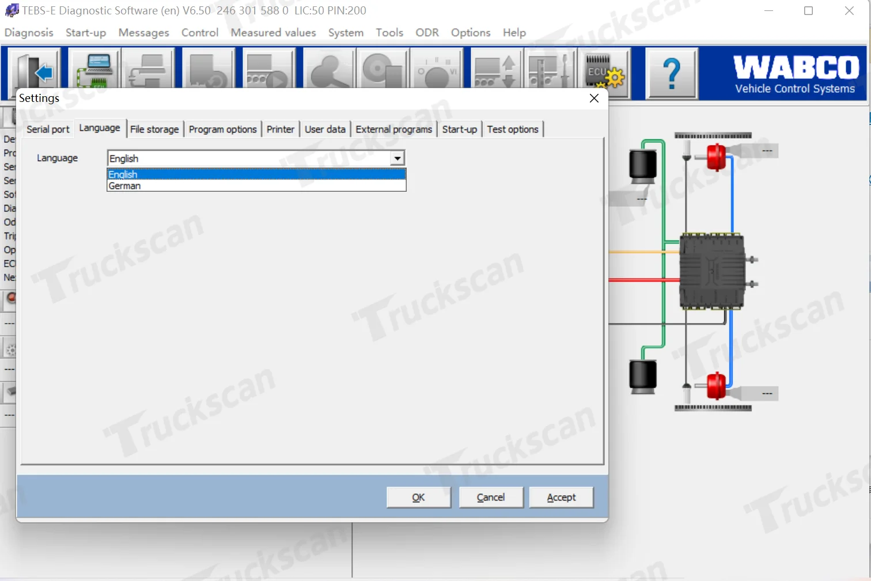Open the Diagnosis menu
871x581 pixels.
coord(29,33)
